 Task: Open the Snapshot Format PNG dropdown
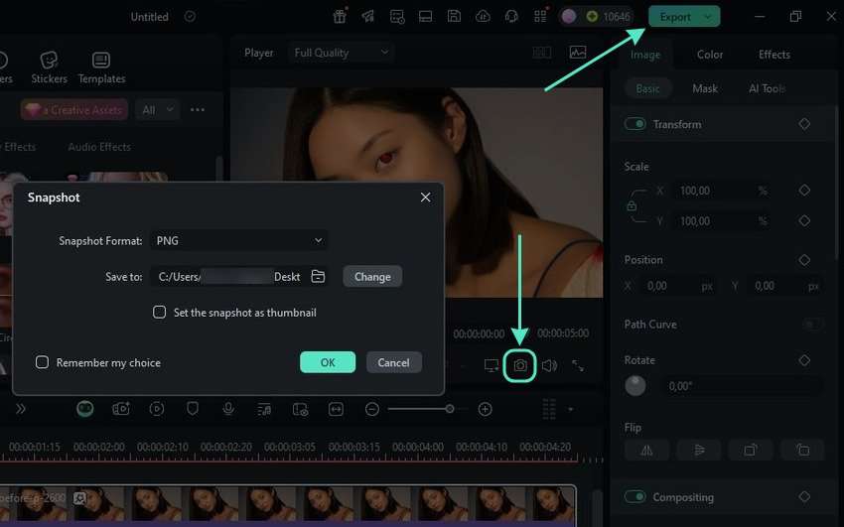pos(239,240)
